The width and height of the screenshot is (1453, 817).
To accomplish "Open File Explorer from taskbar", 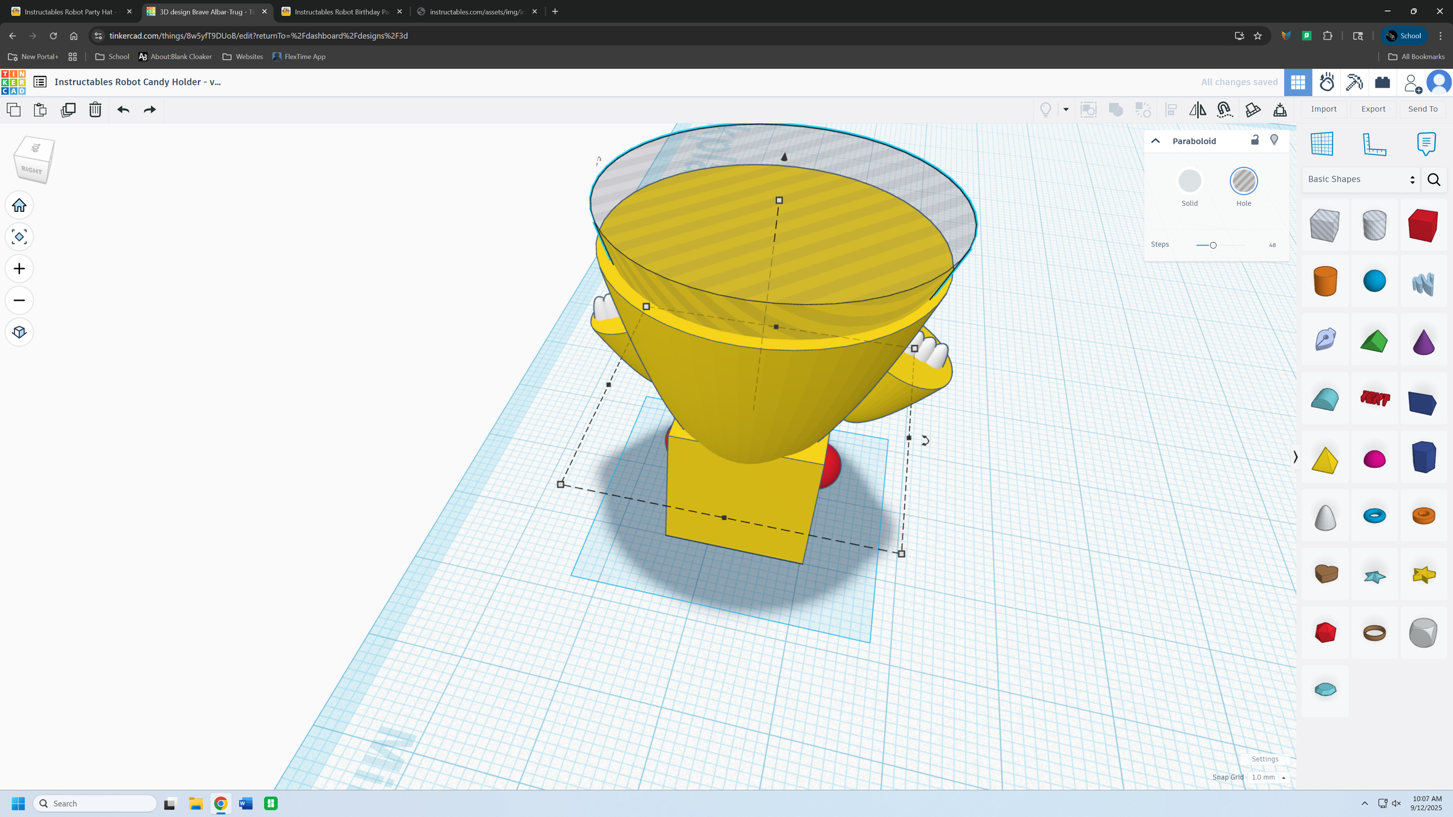I will pyautogui.click(x=196, y=804).
